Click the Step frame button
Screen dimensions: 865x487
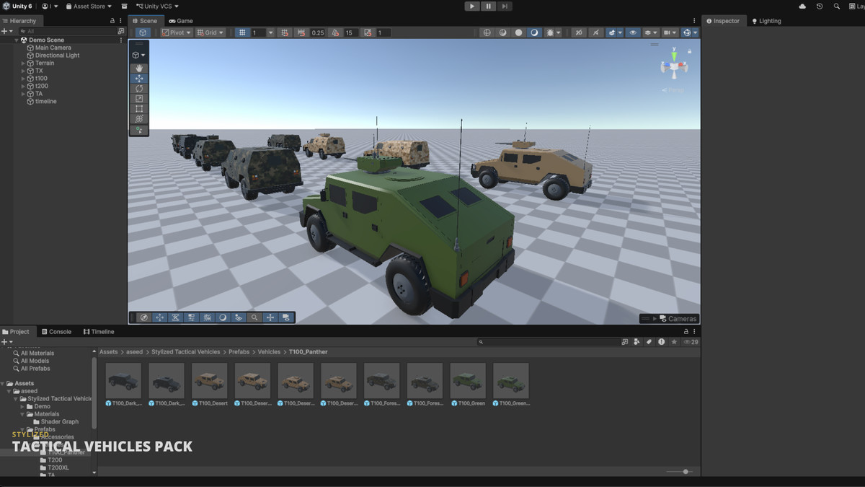click(505, 6)
